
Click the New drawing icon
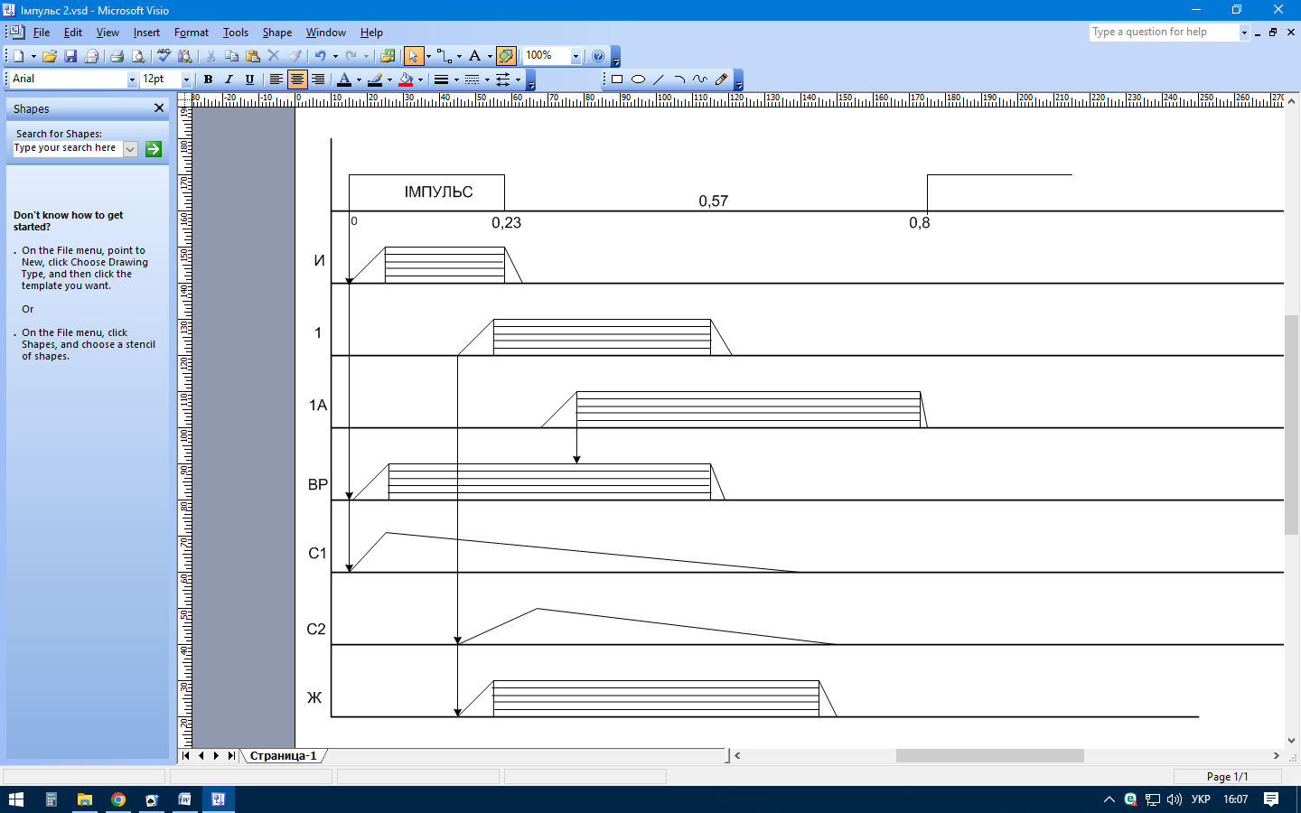[x=18, y=56]
